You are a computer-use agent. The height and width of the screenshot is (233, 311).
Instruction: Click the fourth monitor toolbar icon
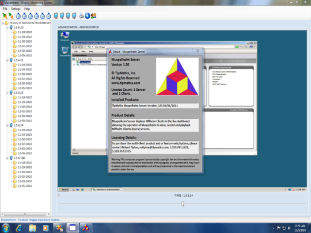[74, 16]
